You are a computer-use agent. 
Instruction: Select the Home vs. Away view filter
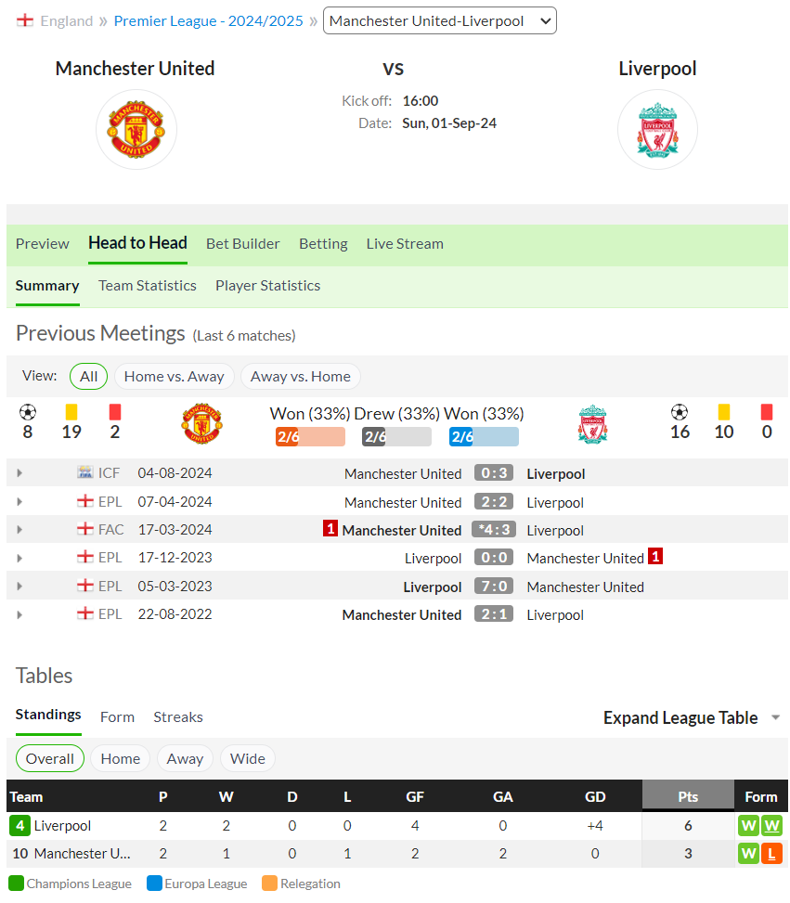click(174, 377)
